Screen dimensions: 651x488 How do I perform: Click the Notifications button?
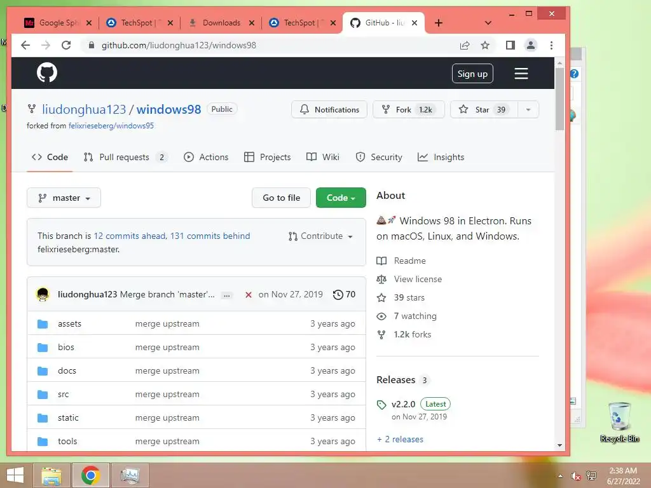coord(329,109)
